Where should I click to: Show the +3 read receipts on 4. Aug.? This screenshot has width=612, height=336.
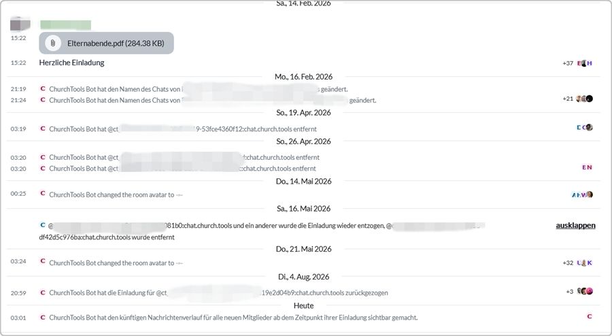(569, 292)
